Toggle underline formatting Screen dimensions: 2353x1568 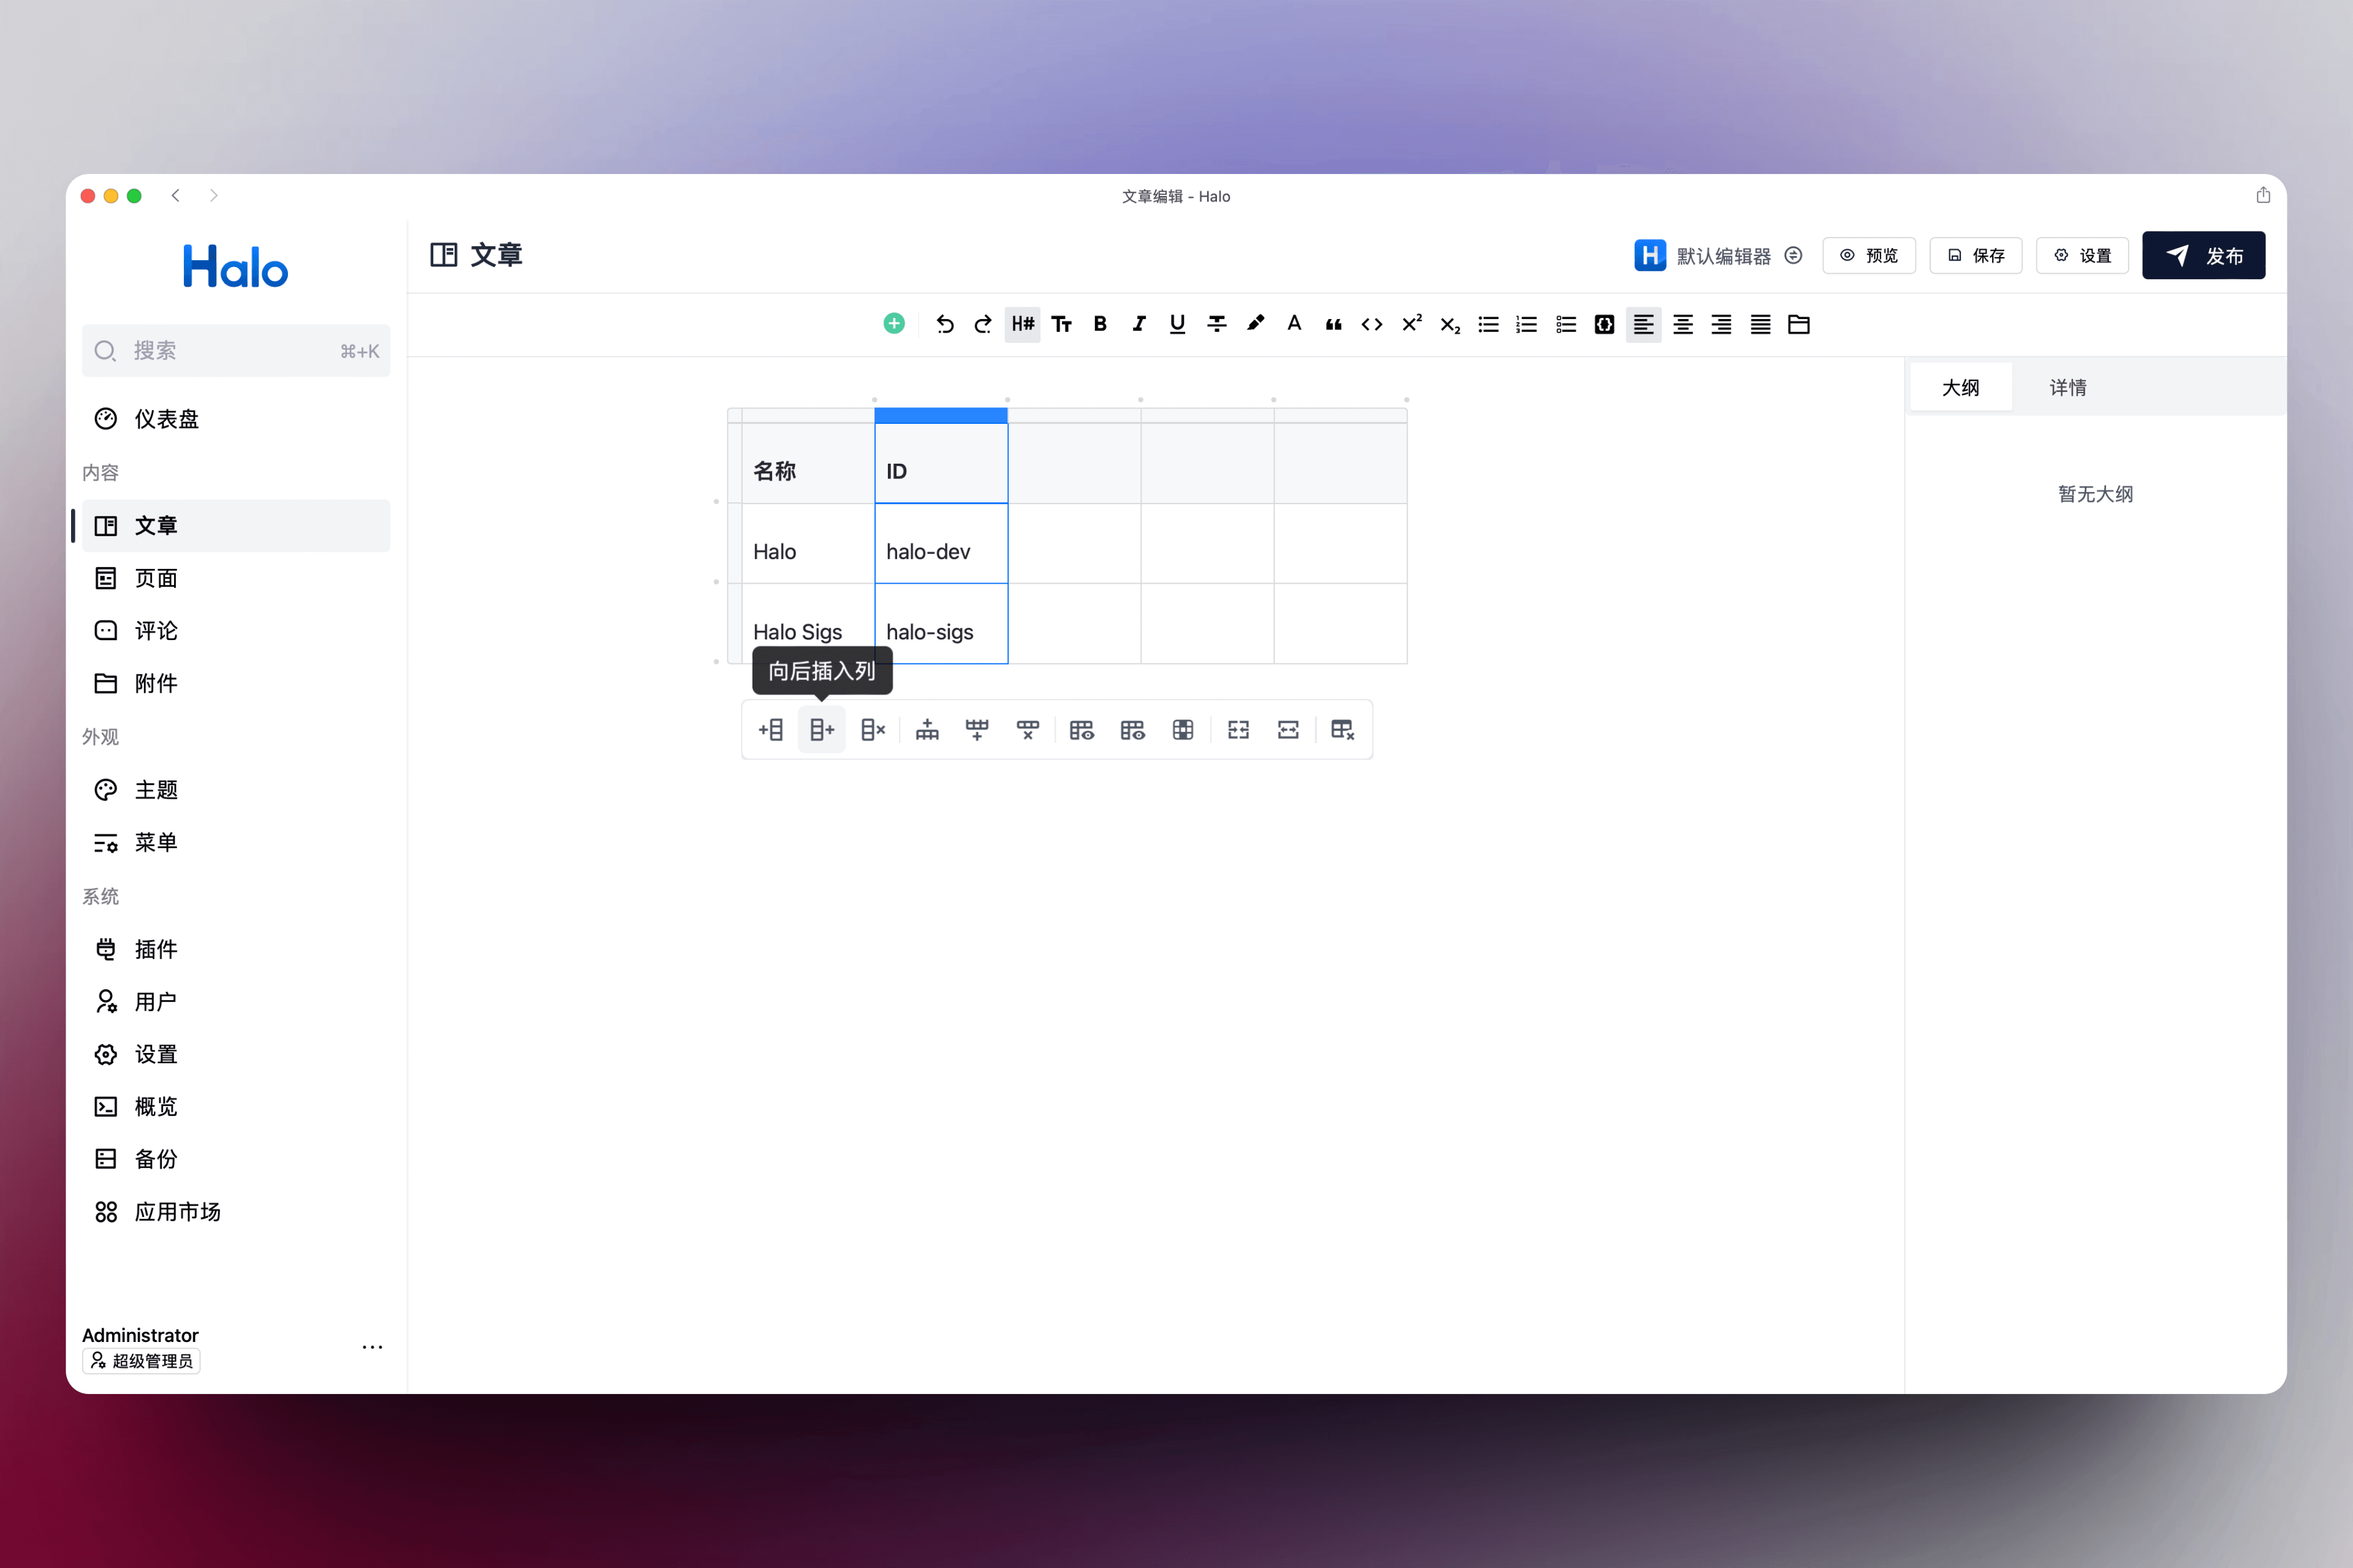[x=1178, y=324]
